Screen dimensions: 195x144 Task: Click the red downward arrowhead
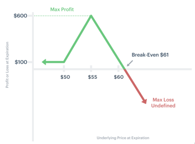coord(145,101)
